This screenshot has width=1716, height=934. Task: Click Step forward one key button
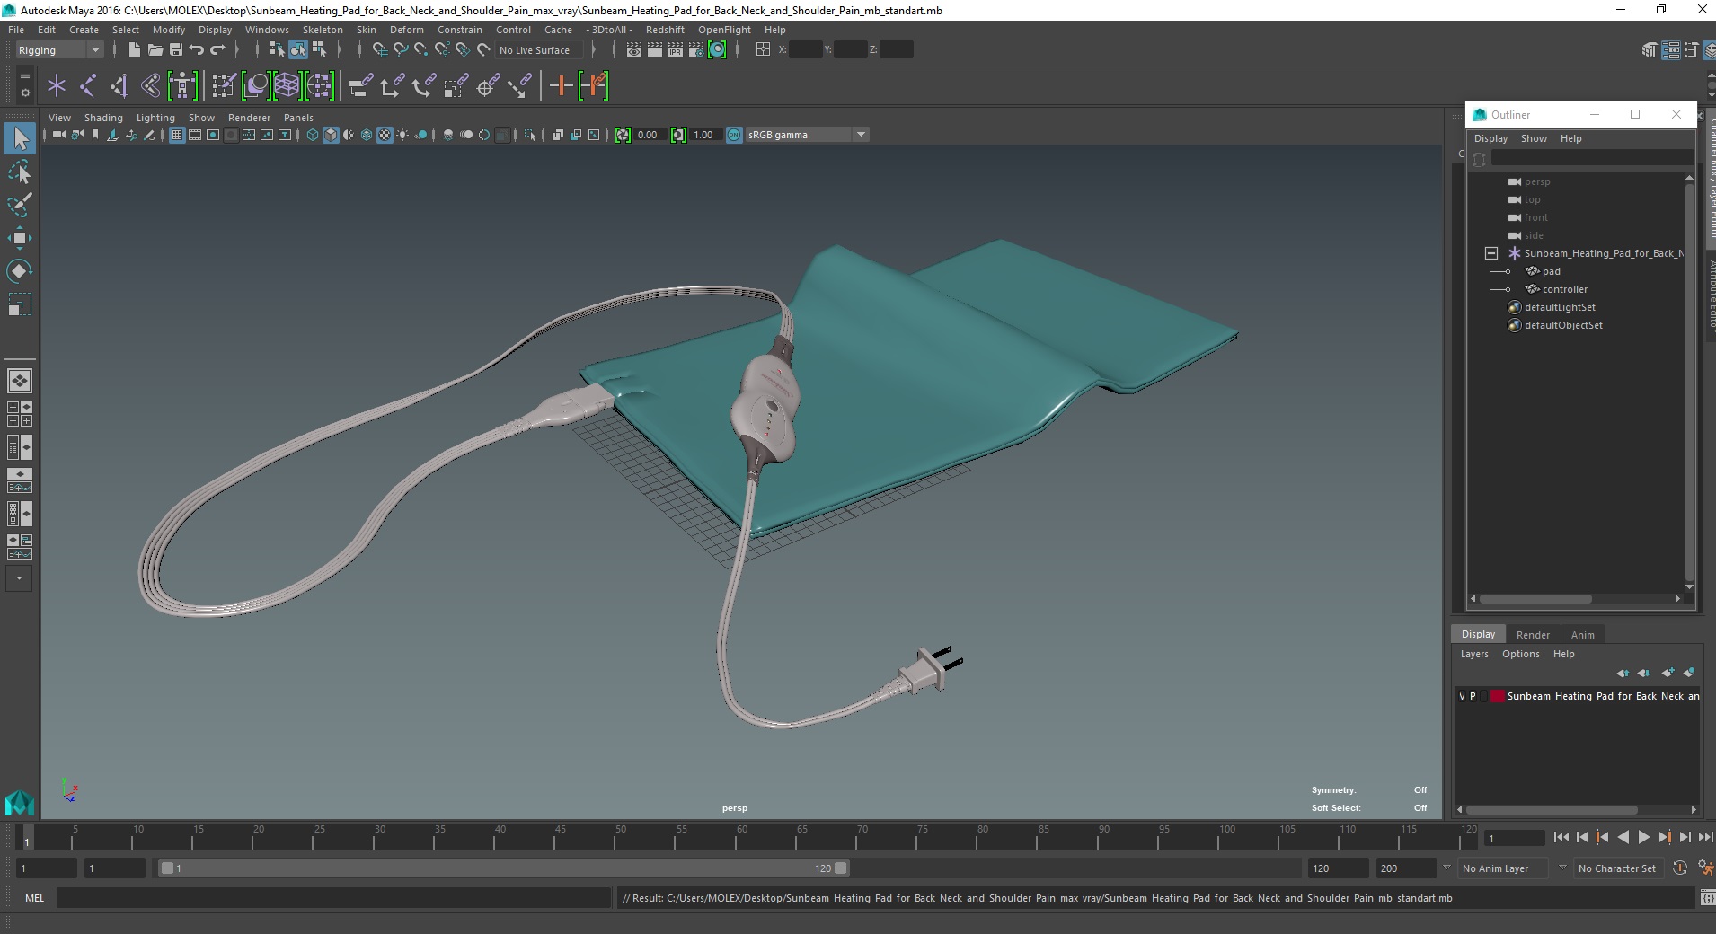[1664, 837]
